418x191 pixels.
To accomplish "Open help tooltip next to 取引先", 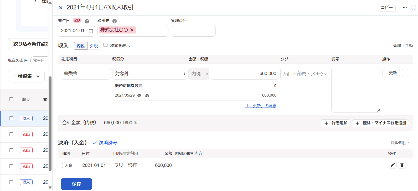I will click(x=115, y=21).
